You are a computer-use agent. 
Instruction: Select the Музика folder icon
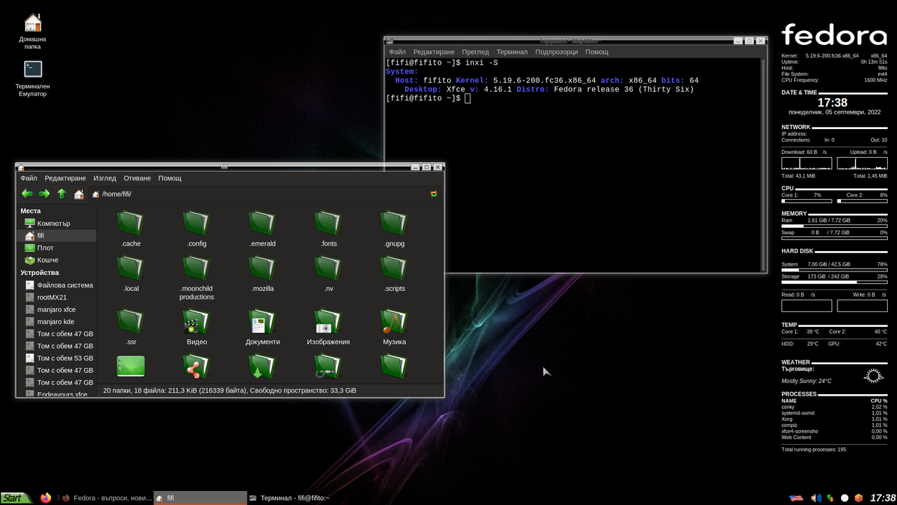[x=395, y=321]
